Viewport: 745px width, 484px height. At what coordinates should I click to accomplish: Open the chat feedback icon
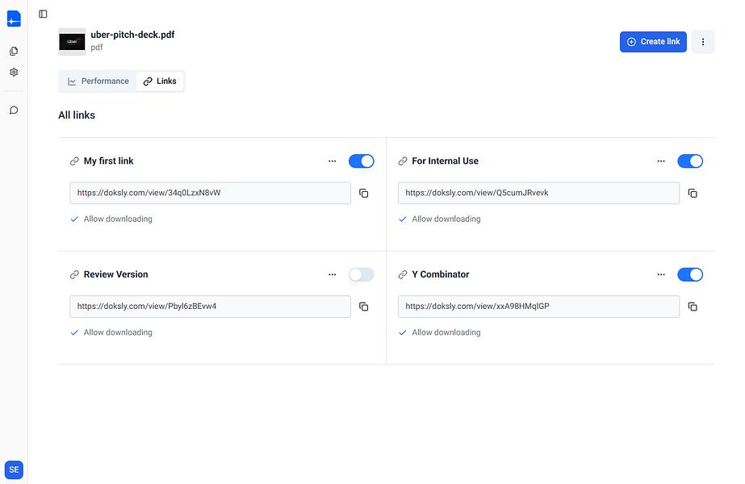point(14,111)
